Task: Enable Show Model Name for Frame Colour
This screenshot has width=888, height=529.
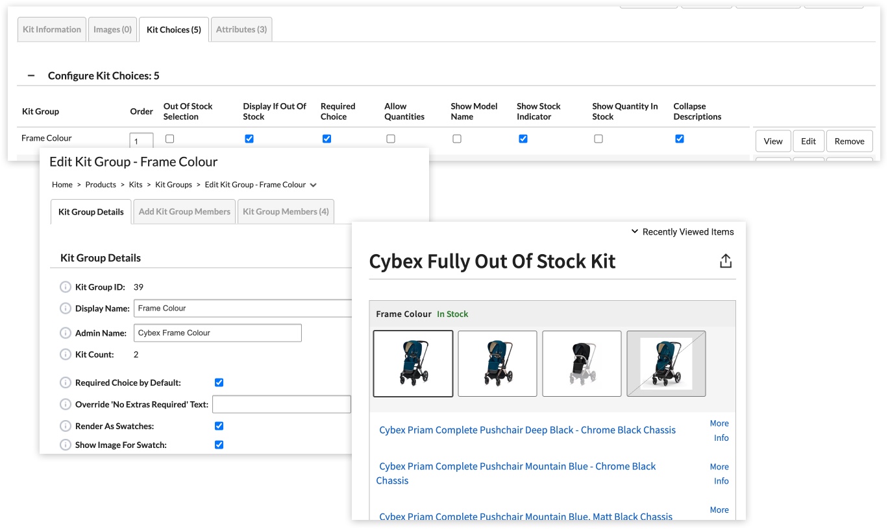Action: [457, 139]
